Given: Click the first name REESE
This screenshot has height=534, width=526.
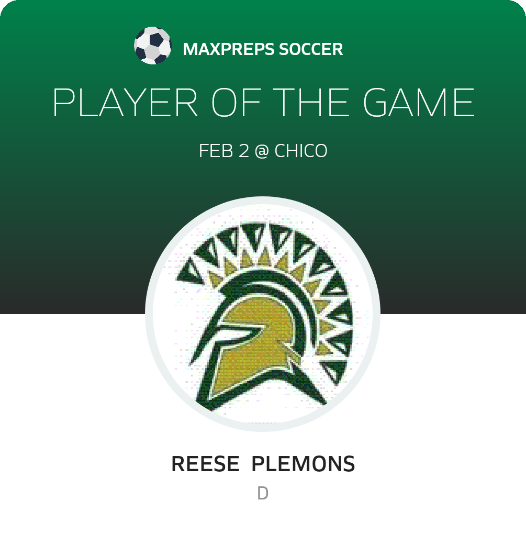Looking at the screenshot, I should coord(205,464).
